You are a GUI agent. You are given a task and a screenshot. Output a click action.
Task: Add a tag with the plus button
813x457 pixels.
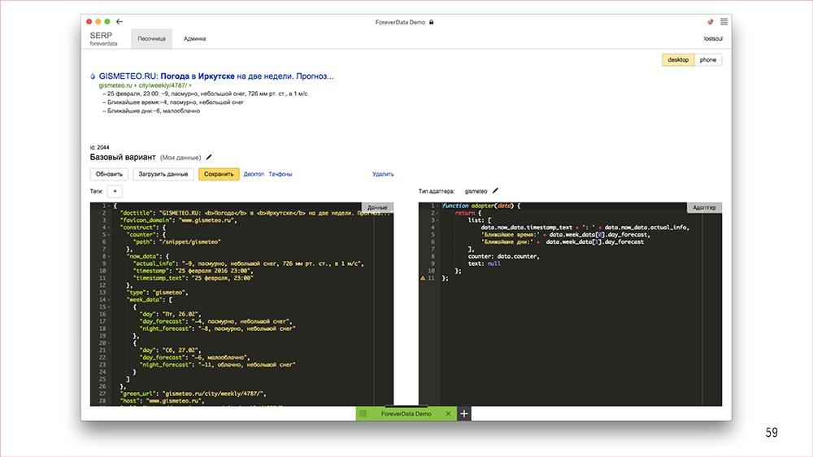(x=115, y=191)
